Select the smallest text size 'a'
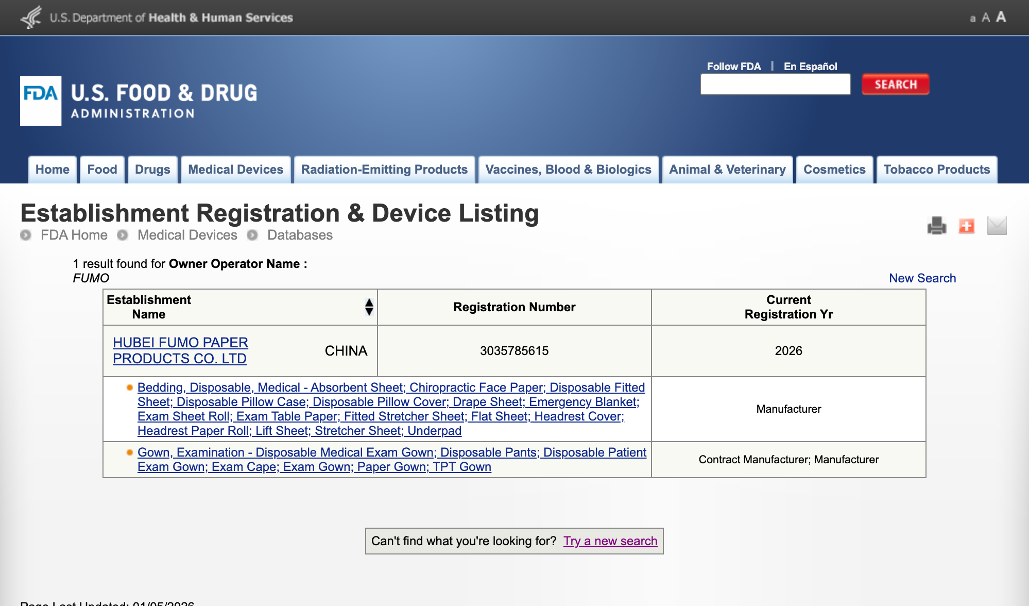This screenshot has width=1029, height=606. pyautogui.click(x=973, y=19)
